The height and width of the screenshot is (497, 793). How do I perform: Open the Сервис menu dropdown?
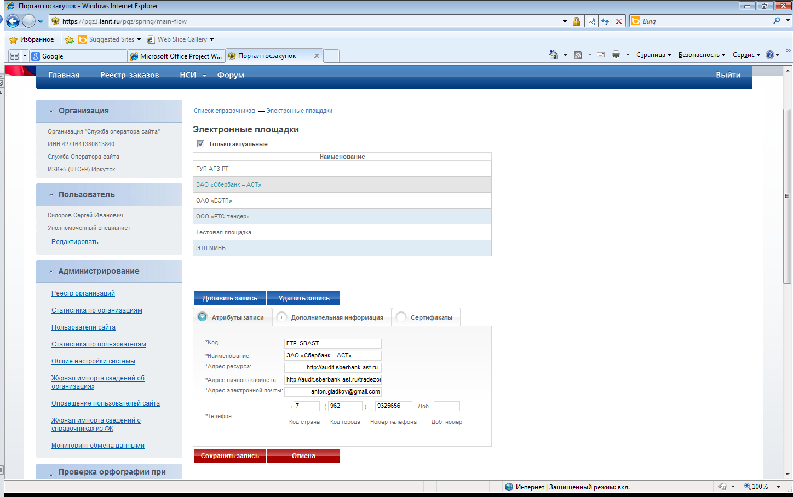coord(747,55)
